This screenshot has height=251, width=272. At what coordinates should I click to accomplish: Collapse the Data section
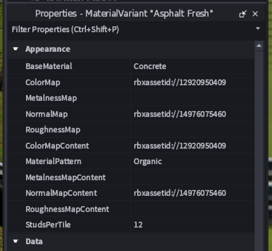16,241
